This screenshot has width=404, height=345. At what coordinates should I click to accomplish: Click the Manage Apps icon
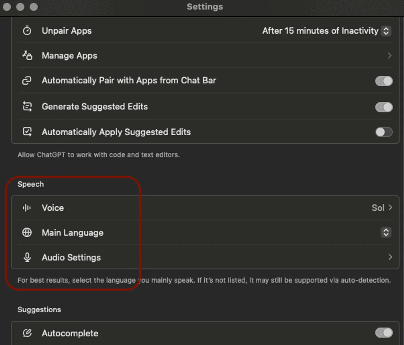pos(27,56)
